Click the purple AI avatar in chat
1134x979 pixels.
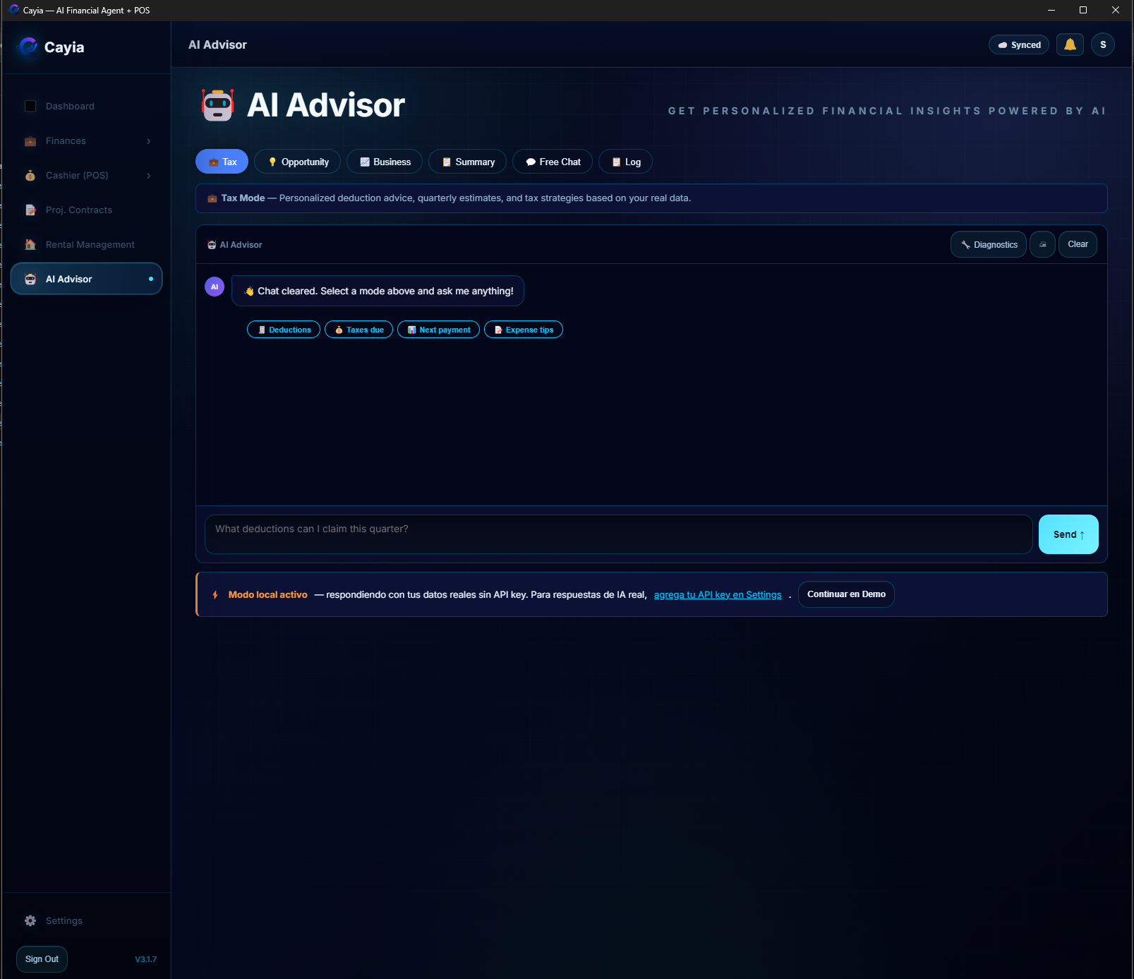pyautogui.click(x=215, y=287)
